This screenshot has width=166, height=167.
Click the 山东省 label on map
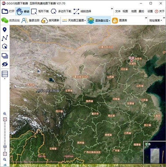pyautogui.click(x=140, y=86)
